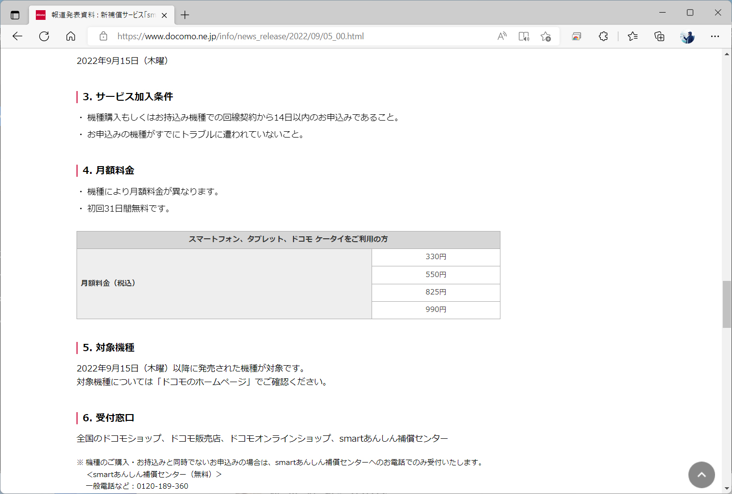Open Settings and more menu
Image resolution: width=732 pixels, height=494 pixels.
[x=715, y=36]
